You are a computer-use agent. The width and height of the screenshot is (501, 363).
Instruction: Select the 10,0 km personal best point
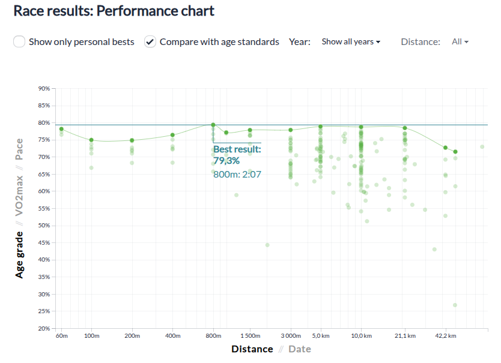[361, 127]
